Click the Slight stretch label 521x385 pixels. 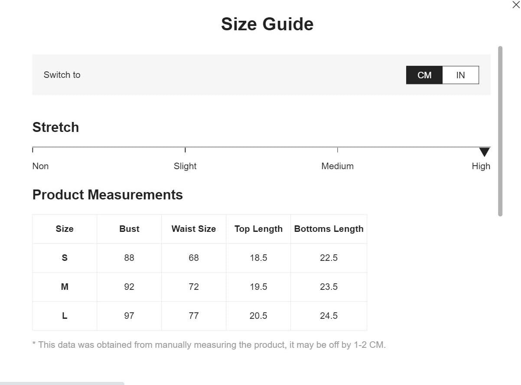pyautogui.click(x=185, y=166)
